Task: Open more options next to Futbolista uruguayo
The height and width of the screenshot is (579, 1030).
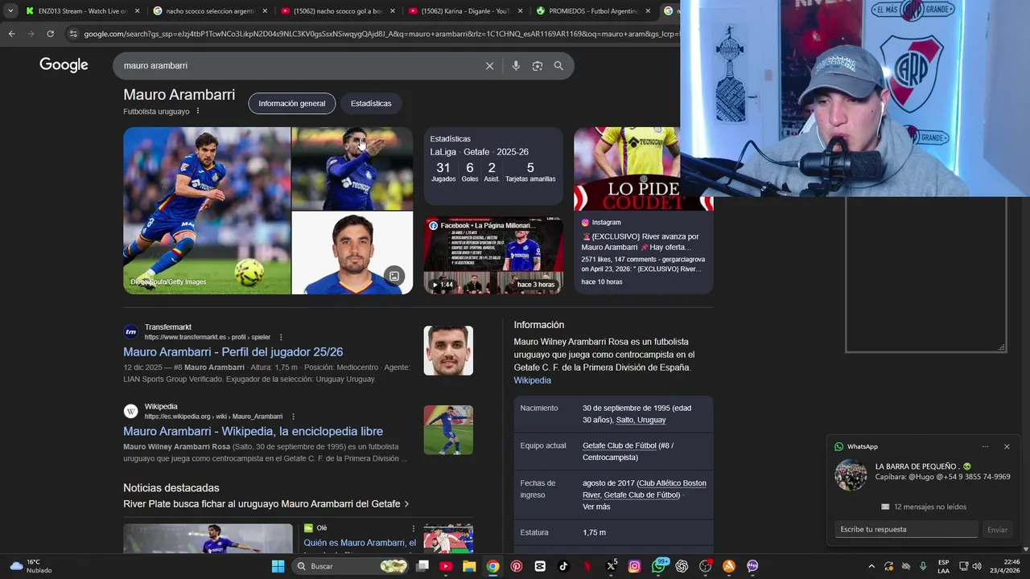Action: (198, 111)
